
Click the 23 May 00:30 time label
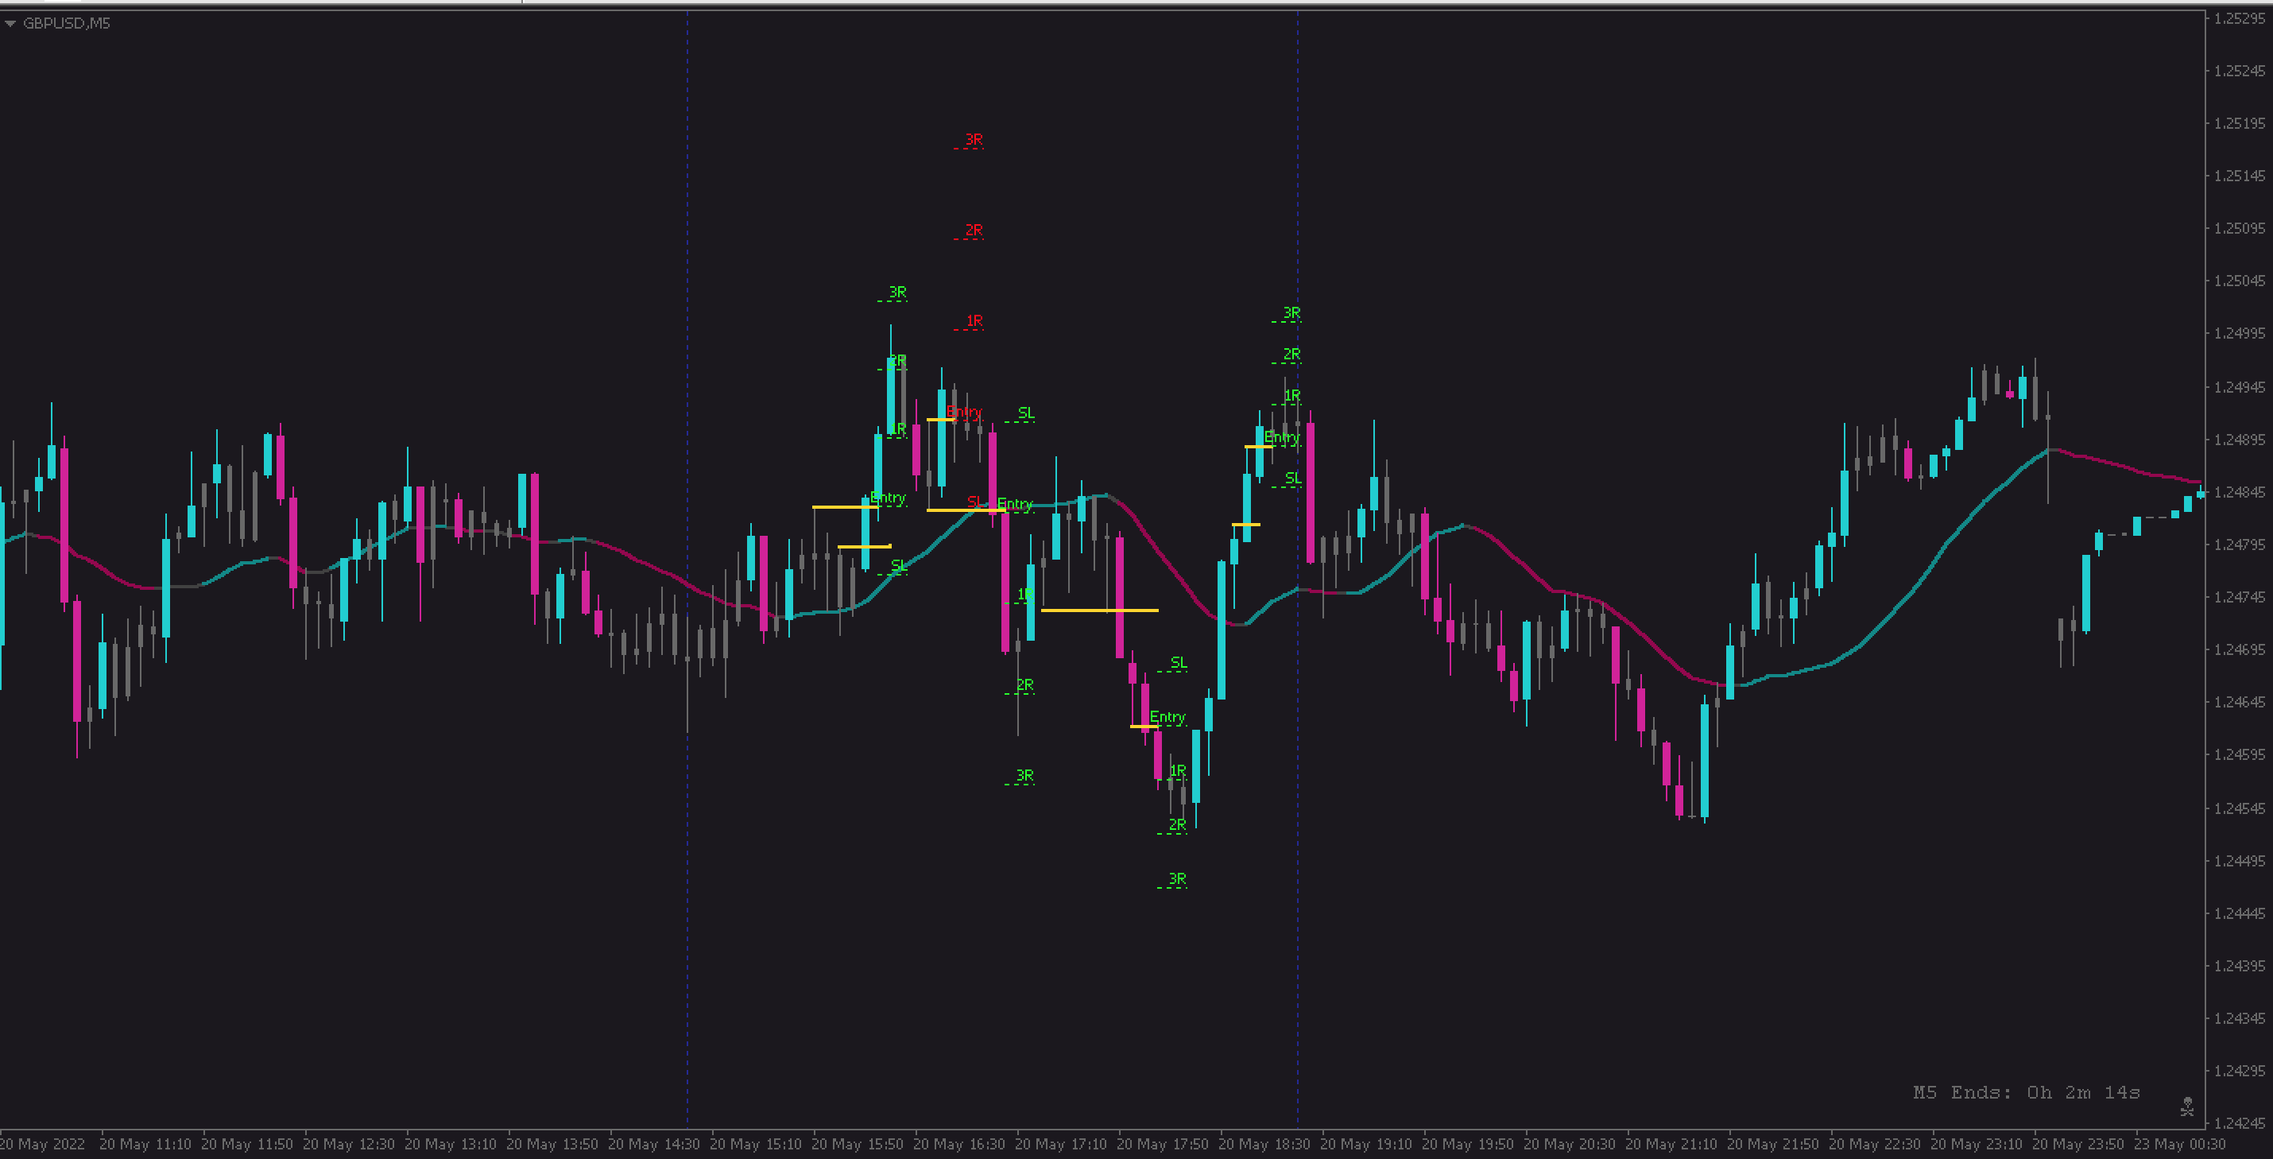tap(2179, 1144)
